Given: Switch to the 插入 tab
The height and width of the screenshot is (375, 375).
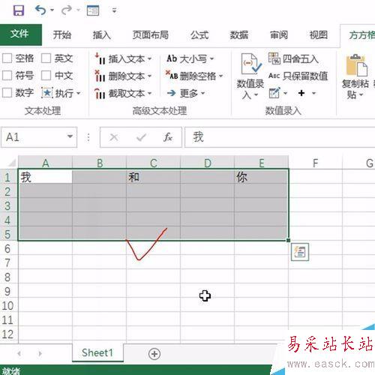Looking at the screenshot, I should point(101,35).
